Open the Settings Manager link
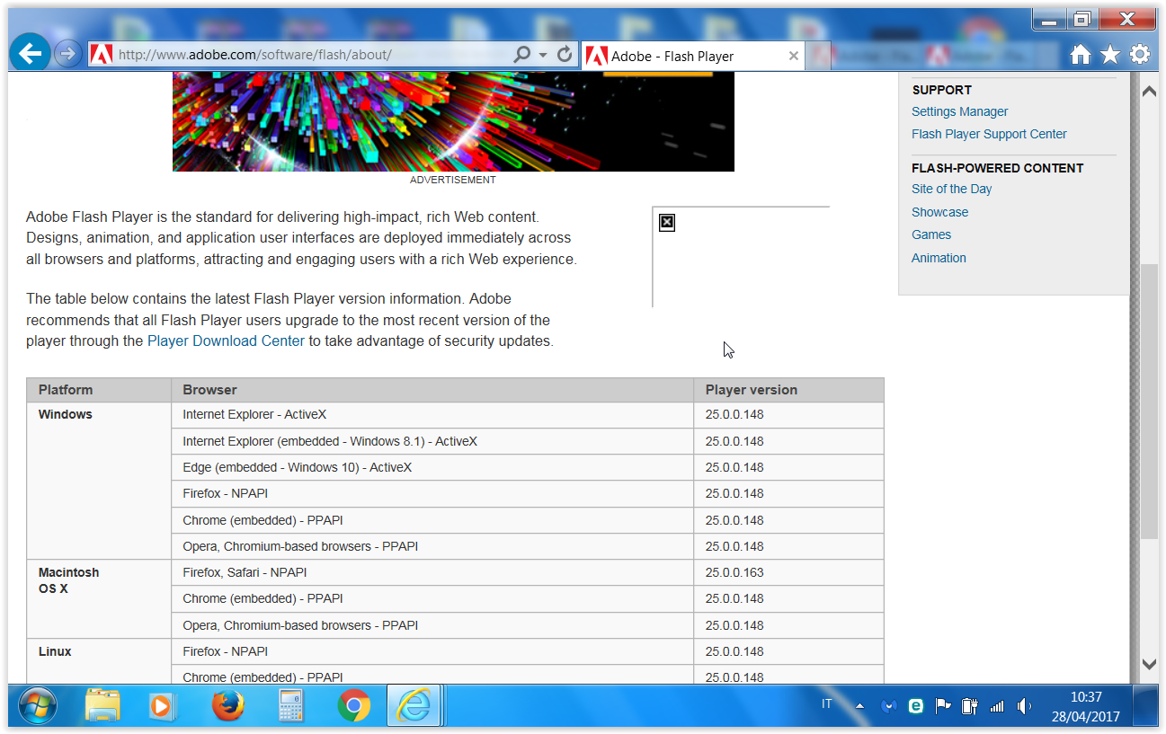Viewport: 1166px width, 734px height. tap(959, 111)
